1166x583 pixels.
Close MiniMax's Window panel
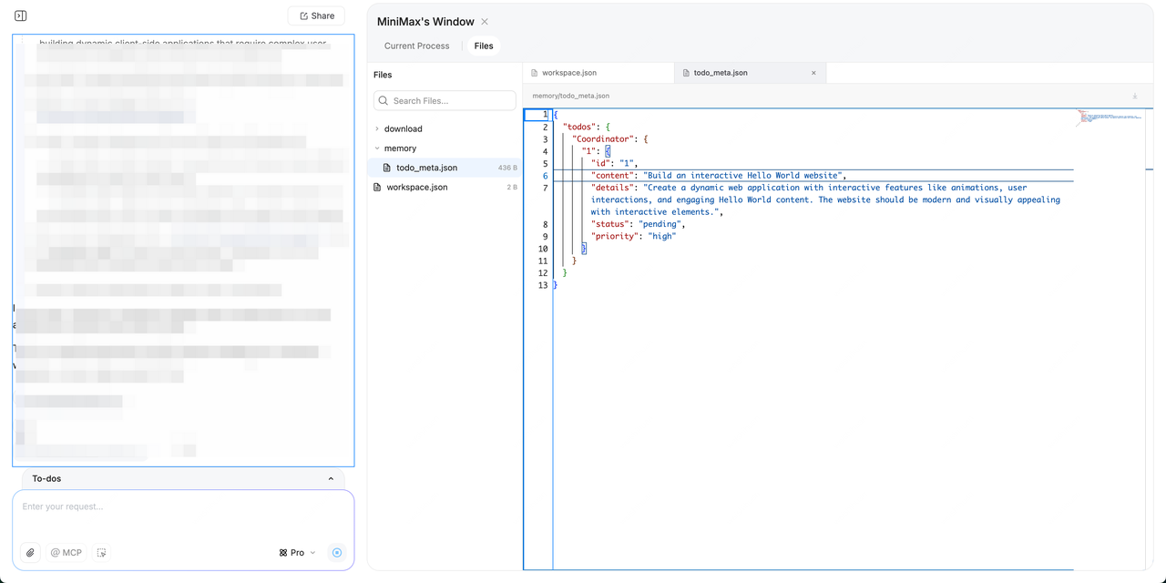485,22
